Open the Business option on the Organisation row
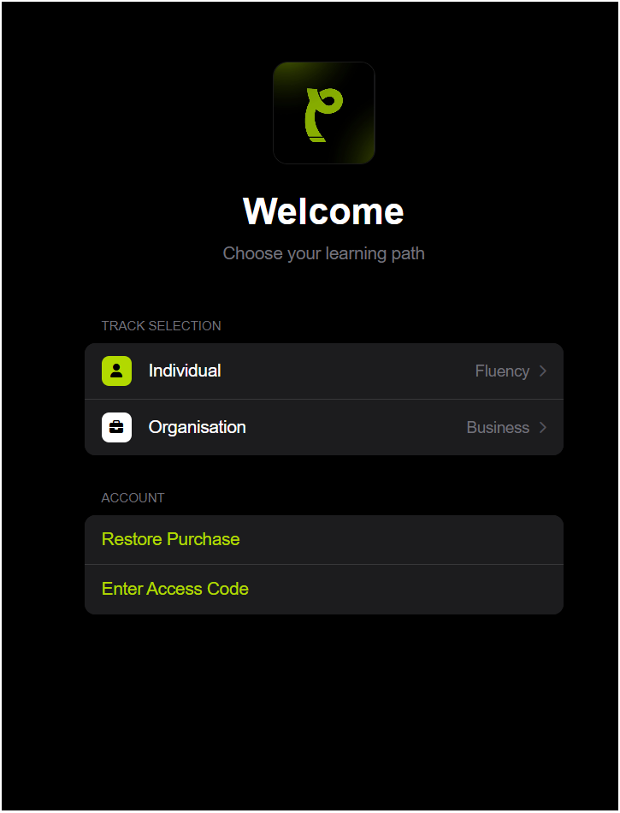 pos(498,427)
